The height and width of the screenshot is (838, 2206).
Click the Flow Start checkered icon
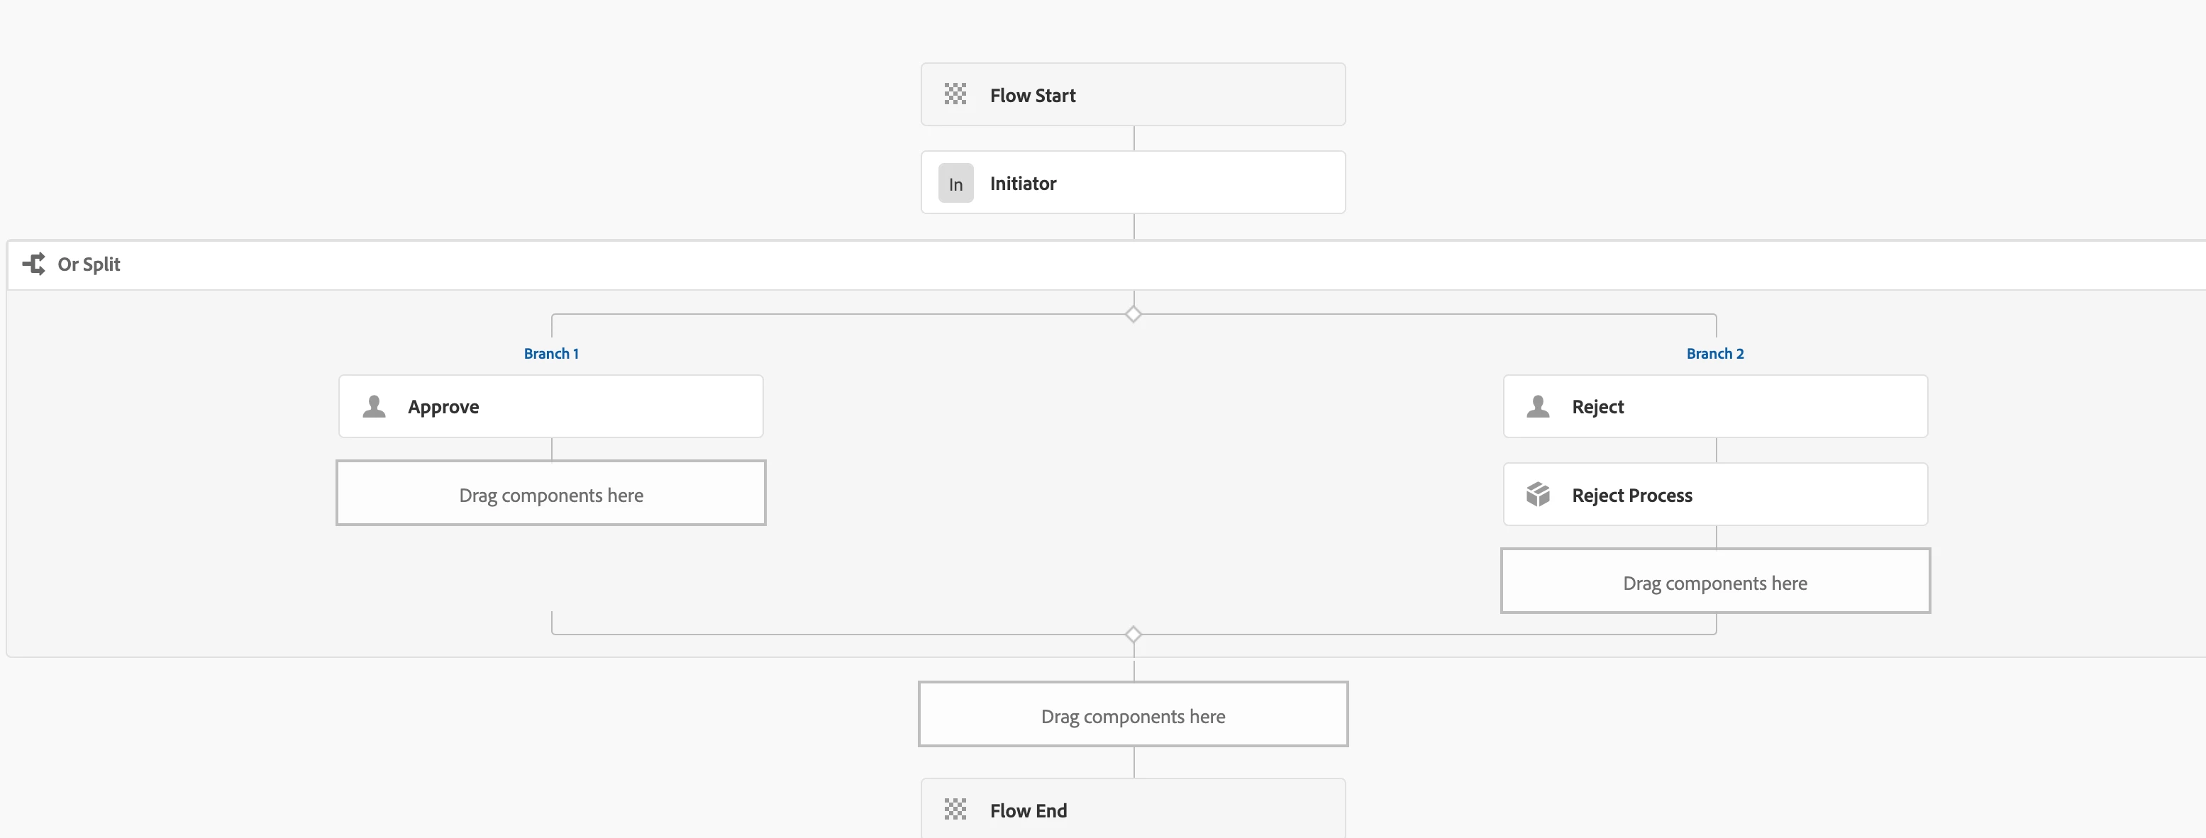[x=955, y=94]
